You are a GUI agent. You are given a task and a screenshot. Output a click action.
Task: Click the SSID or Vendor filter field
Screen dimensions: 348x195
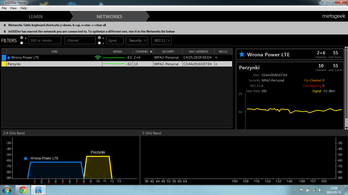45,40
